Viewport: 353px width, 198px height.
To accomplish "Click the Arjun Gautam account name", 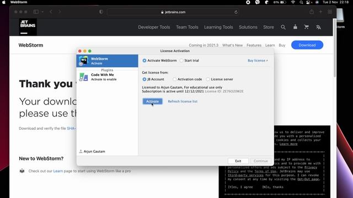I will 94,152.
